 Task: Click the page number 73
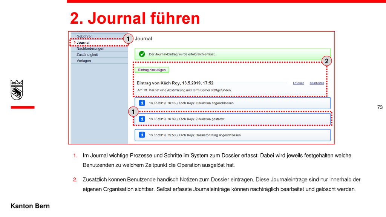pyautogui.click(x=380, y=107)
